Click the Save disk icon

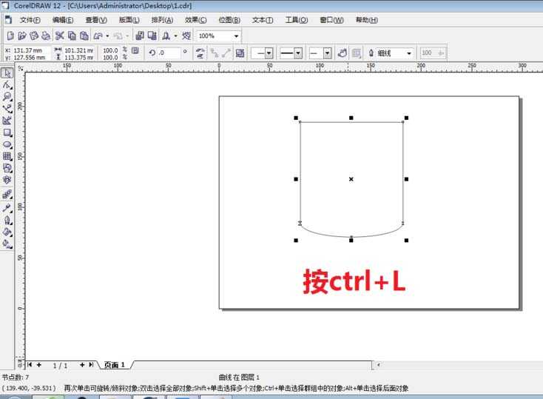coord(34,36)
